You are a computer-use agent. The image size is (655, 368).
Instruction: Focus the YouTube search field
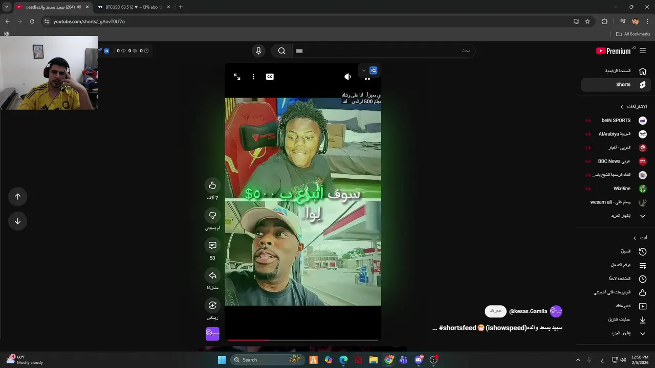pyautogui.click(x=384, y=51)
